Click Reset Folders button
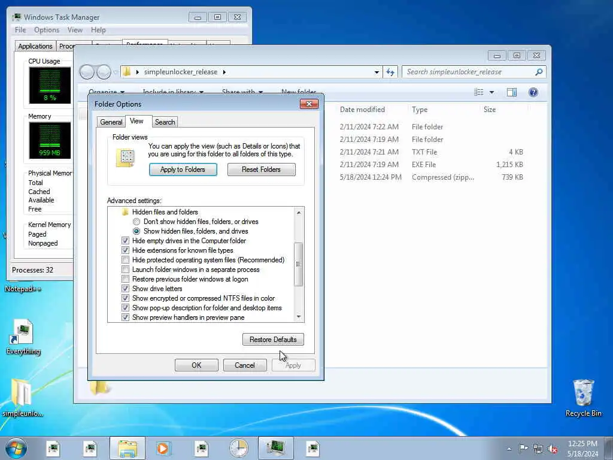 click(x=261, y=170)
